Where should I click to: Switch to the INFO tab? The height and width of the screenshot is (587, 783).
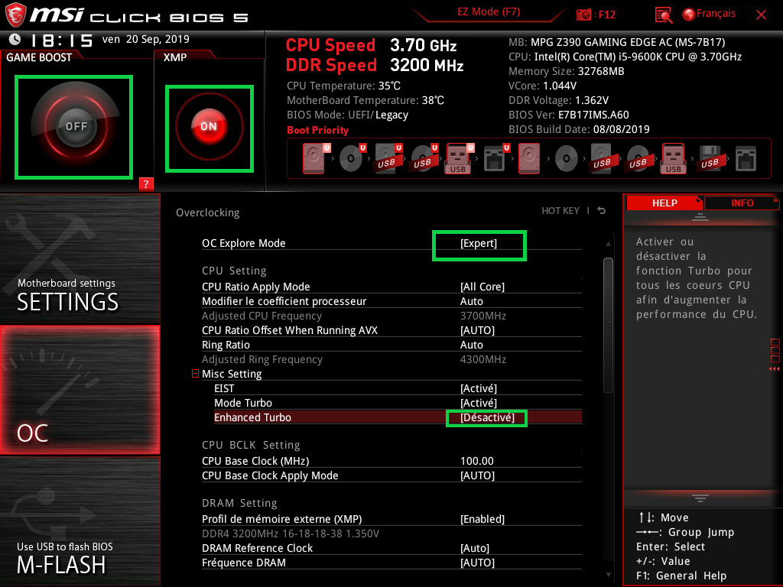(742, 203)
